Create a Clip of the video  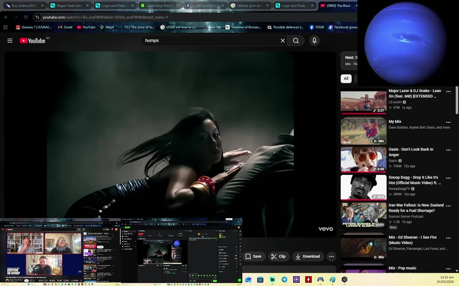[278, 257]
